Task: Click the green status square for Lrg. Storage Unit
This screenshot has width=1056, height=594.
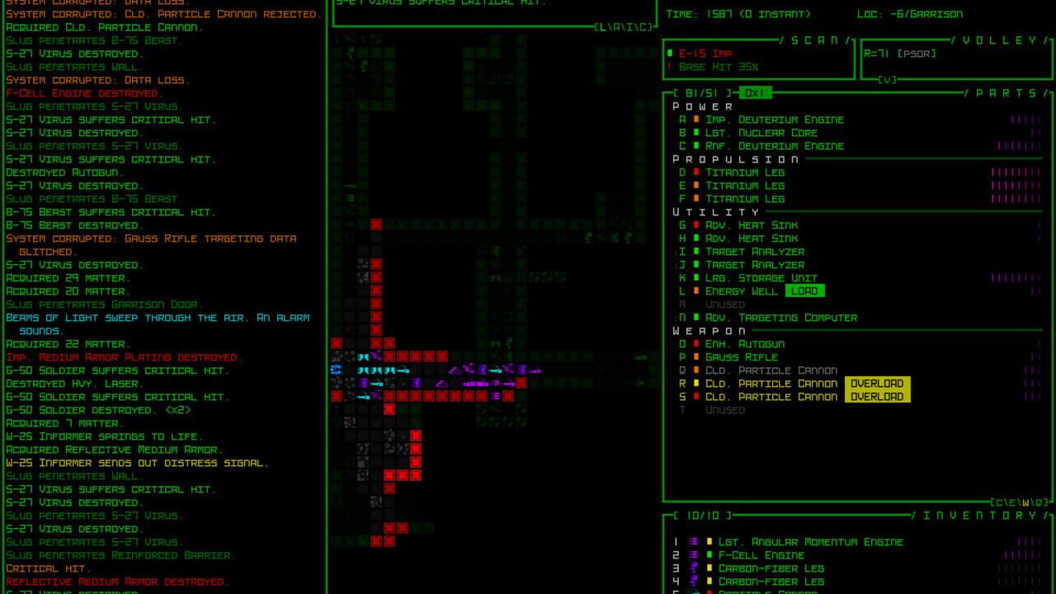Action: (x=696, y=278)
